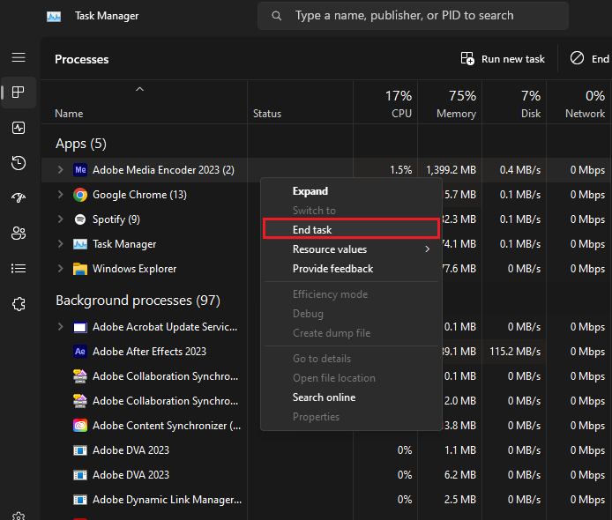Open the Performance page icon
This screenshot has width=612, height=520.
(19, 128)
